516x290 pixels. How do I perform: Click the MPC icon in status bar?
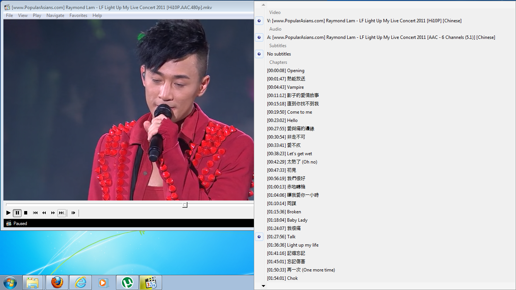9,224
